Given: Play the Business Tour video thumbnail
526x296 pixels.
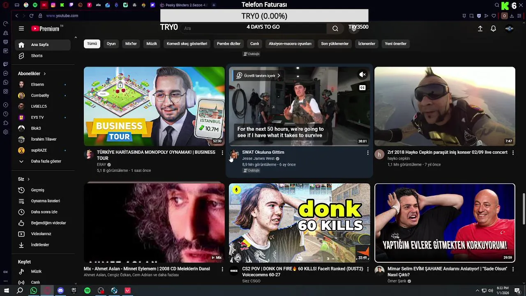Looking at the screenshot, I should 154,106.
